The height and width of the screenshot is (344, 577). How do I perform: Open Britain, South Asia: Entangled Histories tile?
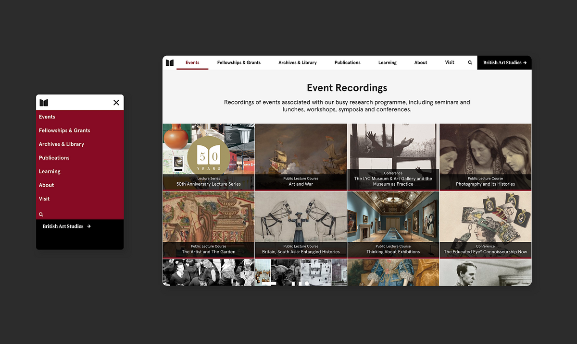[x=301, y=225]
